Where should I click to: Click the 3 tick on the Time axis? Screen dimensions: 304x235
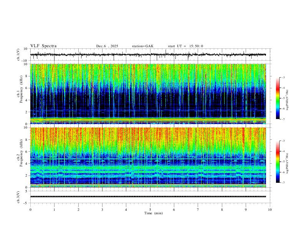point(102,210)
